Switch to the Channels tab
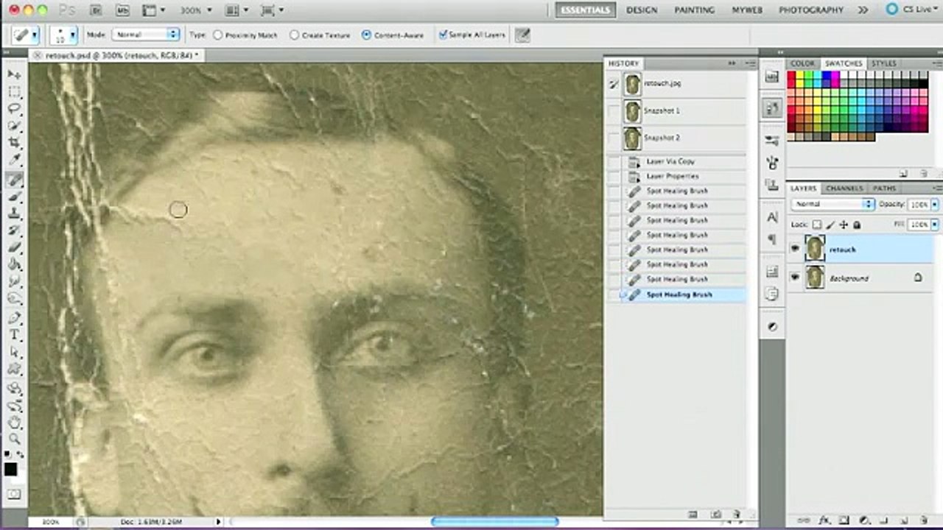Image resolution: width=943 pixels, height=530 pixels. pyautogui.click(x=843, y=188)
